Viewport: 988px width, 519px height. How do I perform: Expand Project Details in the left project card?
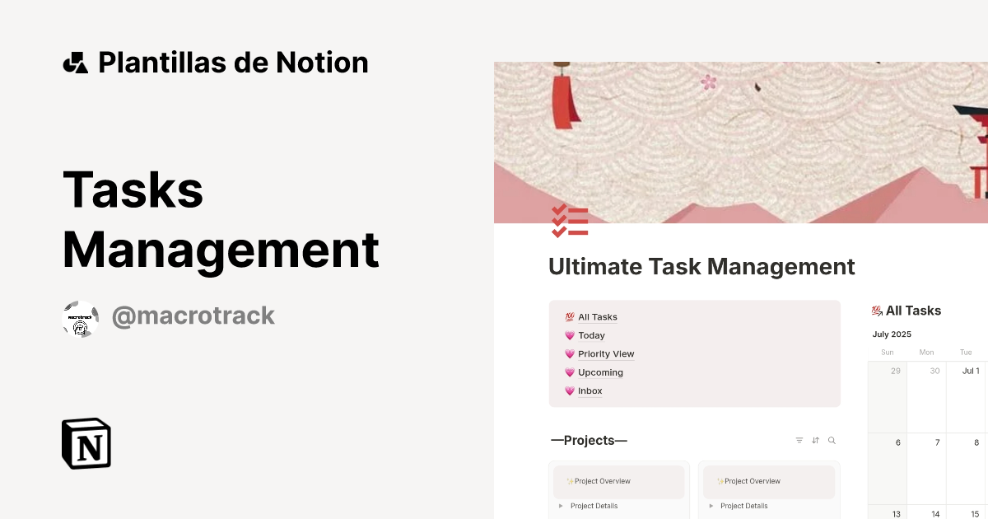pyautogui.click(x=561, y=506)
